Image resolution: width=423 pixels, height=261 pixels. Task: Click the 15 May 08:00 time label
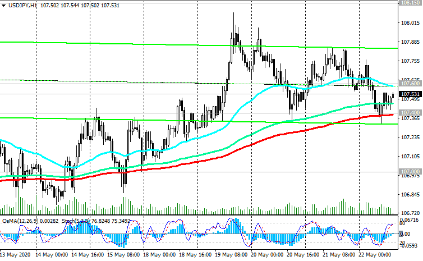point(123,254)
